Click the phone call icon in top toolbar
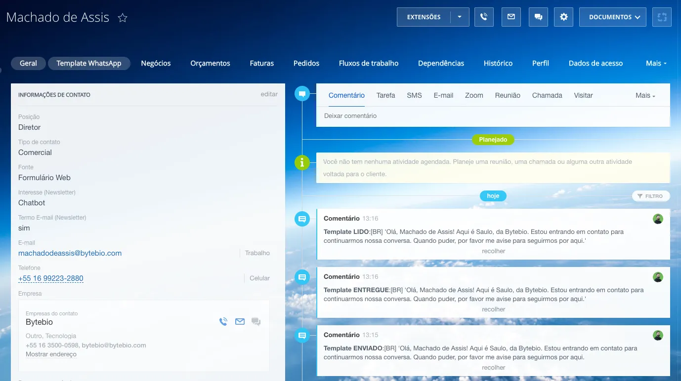Screen dimensions: 681x381 484,17
